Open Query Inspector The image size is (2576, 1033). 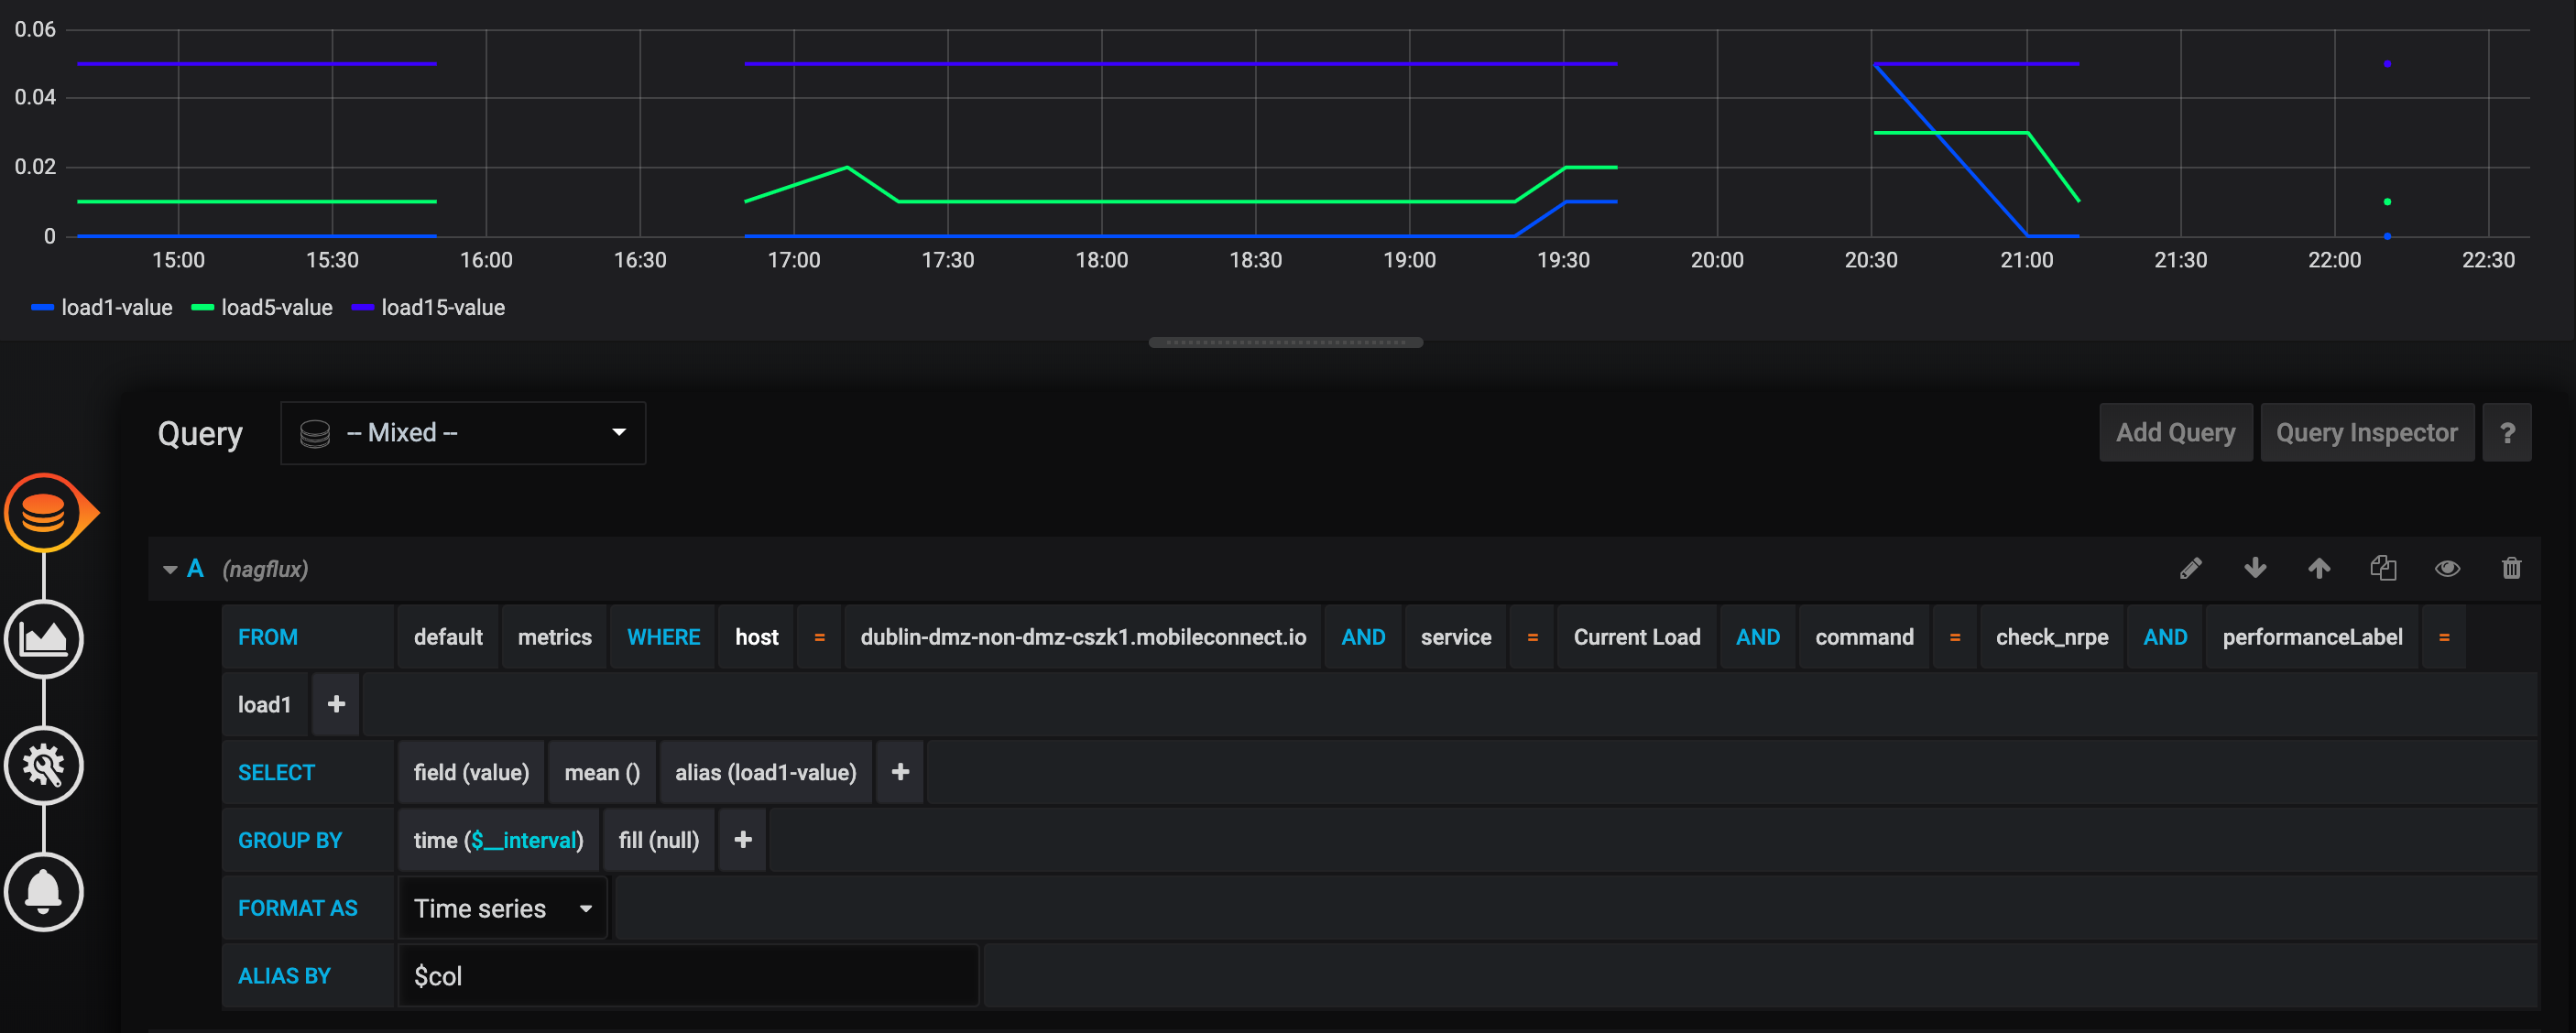point(2366,433)
